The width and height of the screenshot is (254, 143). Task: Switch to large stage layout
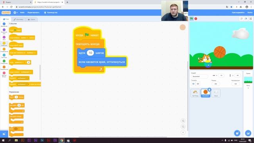point(246,19)
